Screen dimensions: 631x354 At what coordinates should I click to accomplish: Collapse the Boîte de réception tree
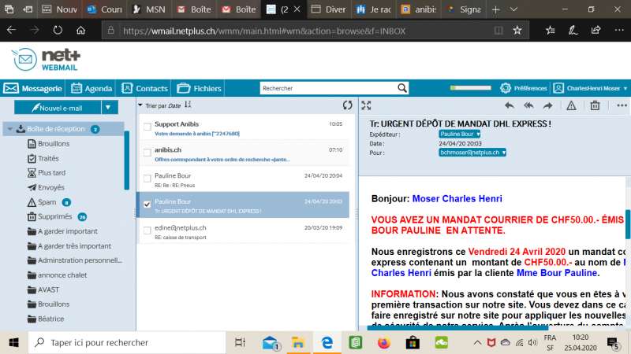10,129
